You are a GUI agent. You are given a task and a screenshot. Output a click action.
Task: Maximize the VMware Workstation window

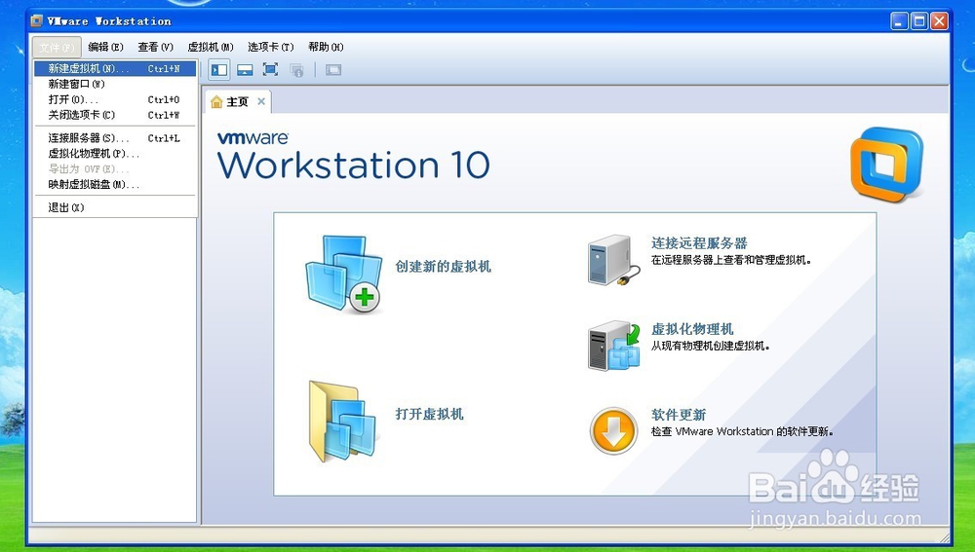pos(919,21)
